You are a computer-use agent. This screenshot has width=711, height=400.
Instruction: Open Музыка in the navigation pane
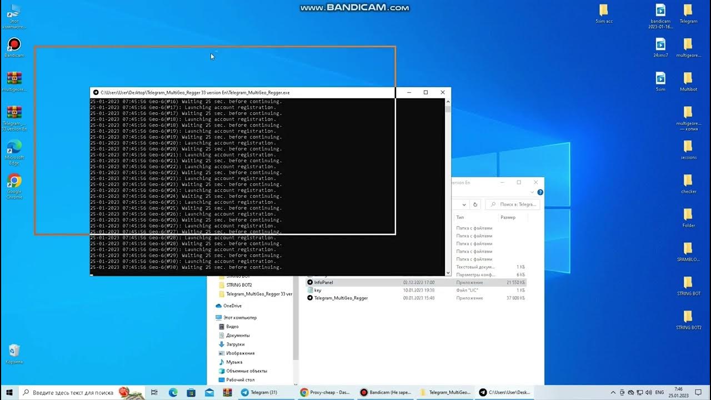coord(234,362)
